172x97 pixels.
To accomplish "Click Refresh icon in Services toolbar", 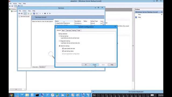I will (x=28, y=13).
